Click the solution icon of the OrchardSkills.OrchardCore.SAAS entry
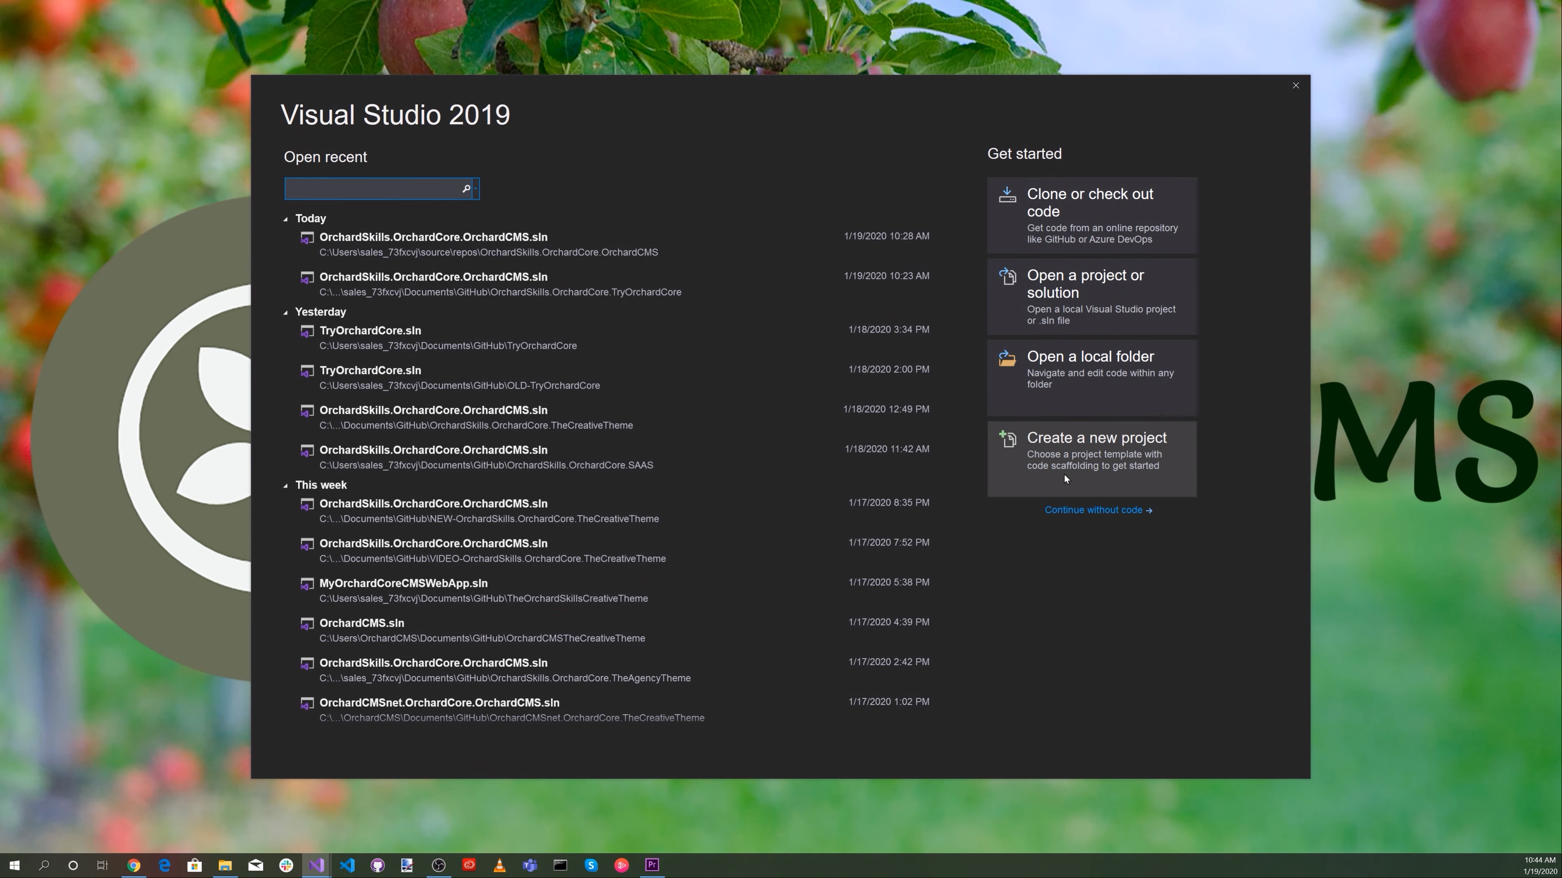The height and width of the screenshot is (878, 1562). pyautogui.click(x=308, y=452)
